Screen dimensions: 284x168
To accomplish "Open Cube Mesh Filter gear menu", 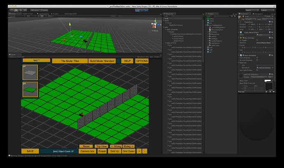I will (x=272, y=32).
